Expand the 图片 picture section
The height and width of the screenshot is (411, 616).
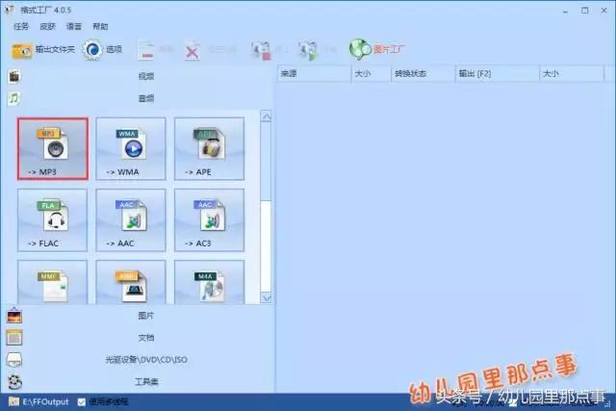coord(146,316)
